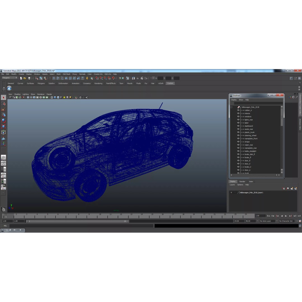
Task: Click the custom shelf checkmark button
Action: click(9, 88)
